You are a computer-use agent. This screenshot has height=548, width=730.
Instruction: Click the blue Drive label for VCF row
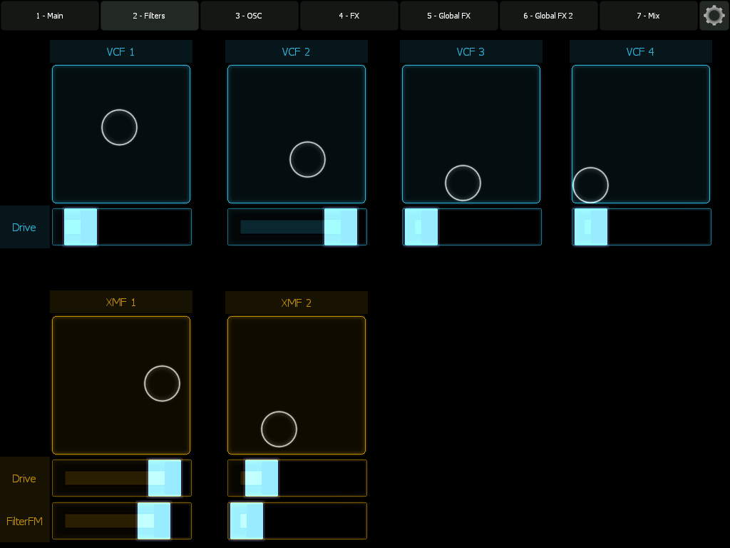pos(24,227)
